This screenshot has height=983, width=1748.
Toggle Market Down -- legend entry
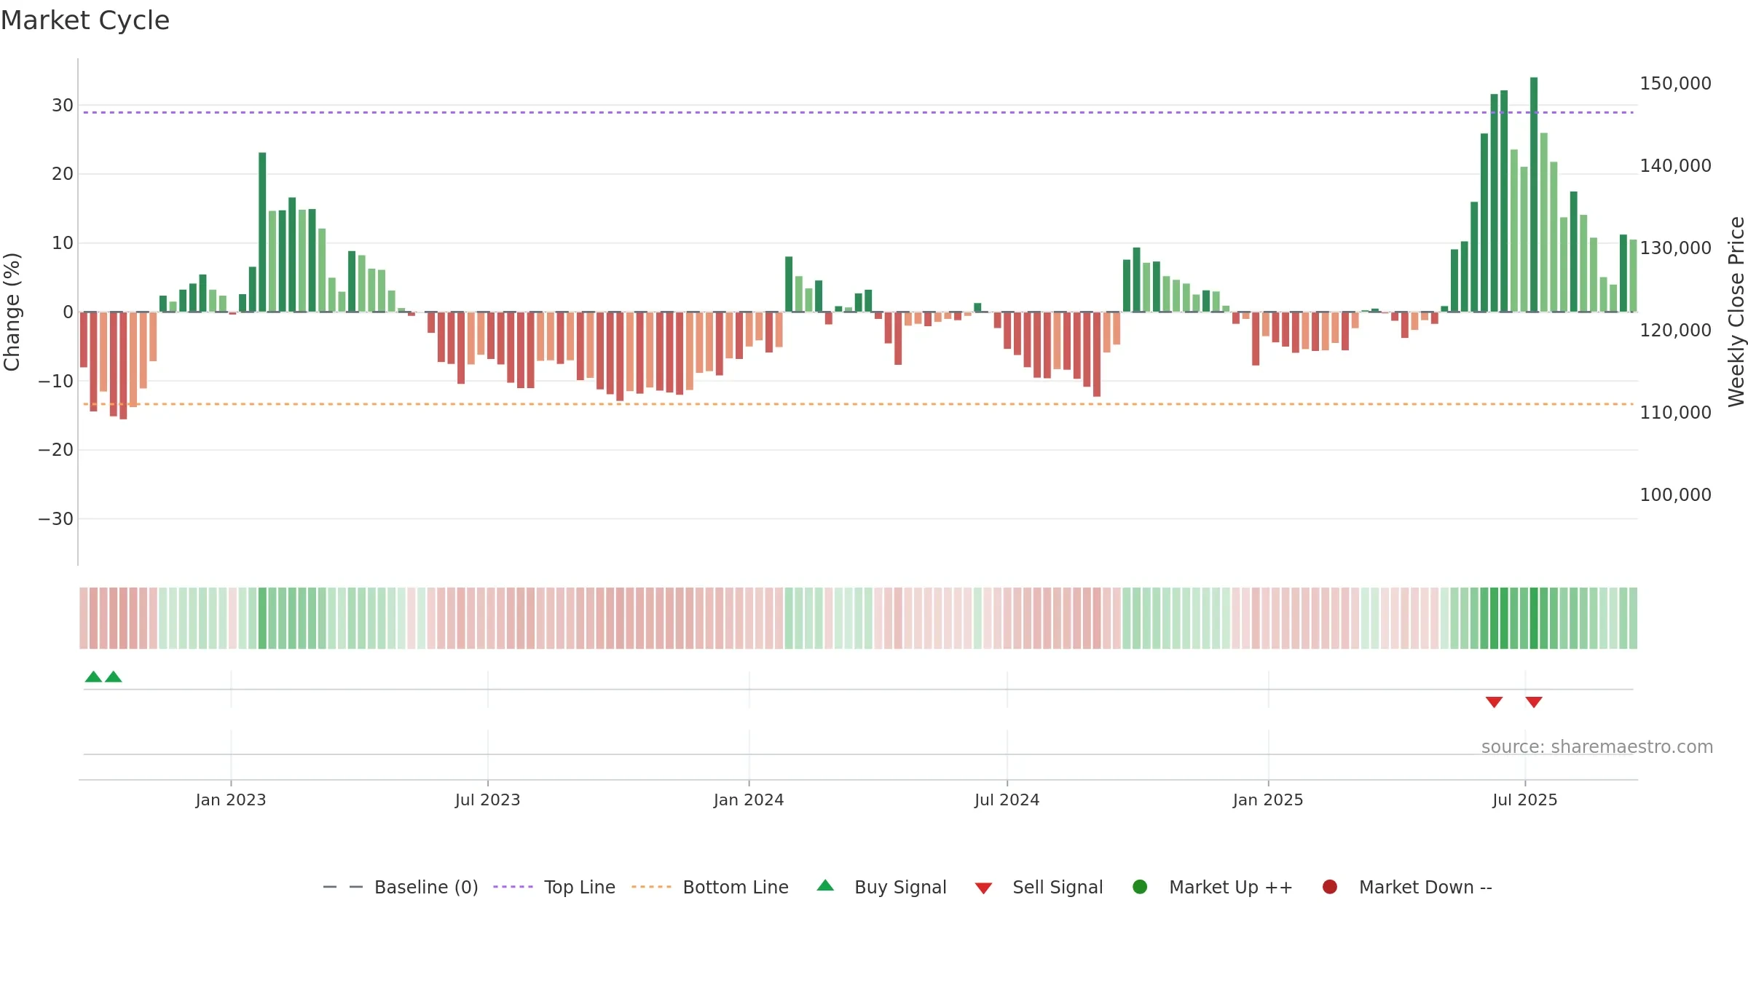point(1407,887)
